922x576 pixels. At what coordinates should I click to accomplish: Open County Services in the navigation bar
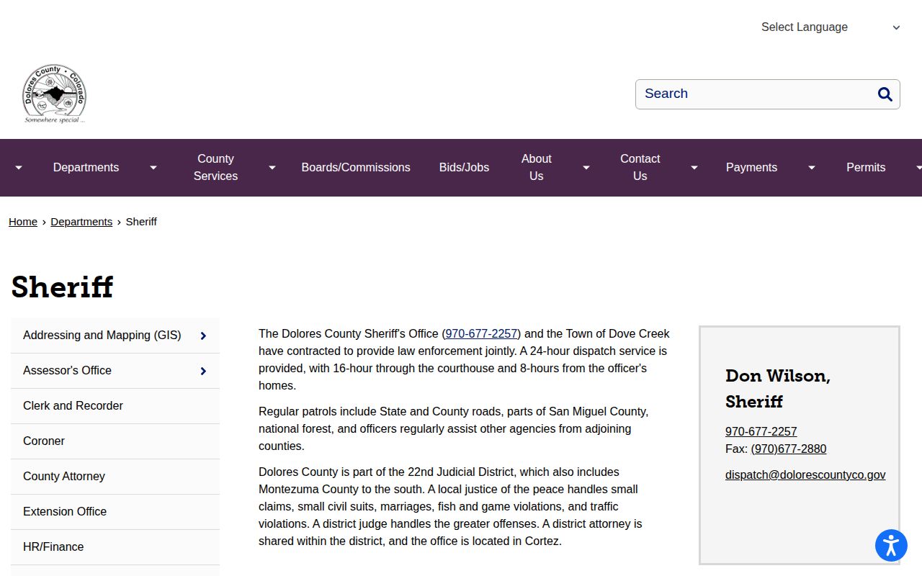pyautogui.click(x=215, y=167)
